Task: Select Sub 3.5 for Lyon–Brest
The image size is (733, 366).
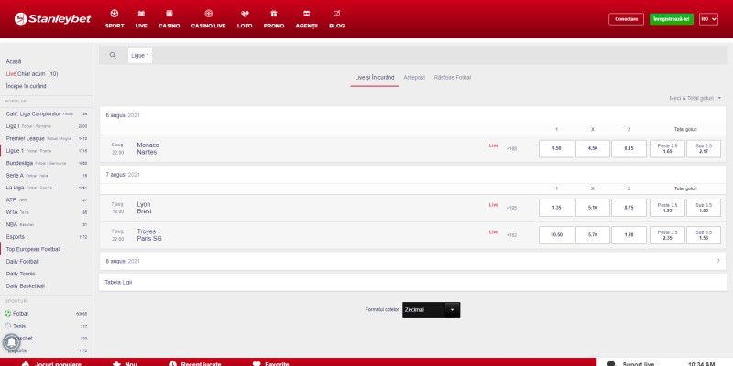Action: point(704,208)
